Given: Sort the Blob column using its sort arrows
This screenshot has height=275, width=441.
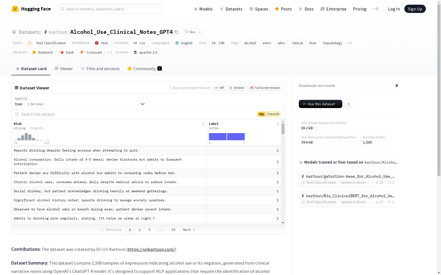Looking at the screenshot, I should coord(203,124).
